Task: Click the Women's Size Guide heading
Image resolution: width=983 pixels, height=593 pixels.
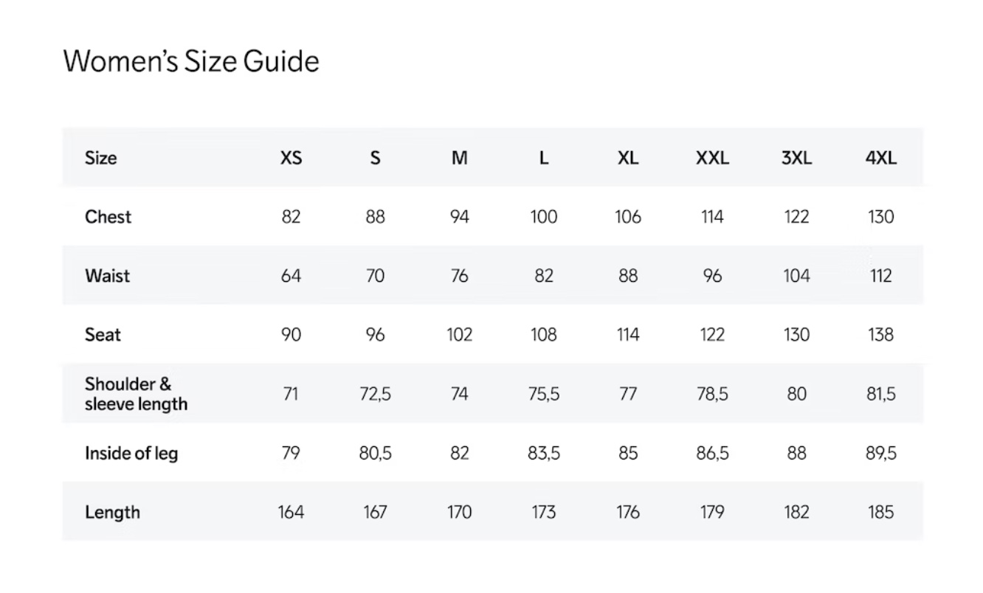Action: pyautogui.click(x=191, y=61)
